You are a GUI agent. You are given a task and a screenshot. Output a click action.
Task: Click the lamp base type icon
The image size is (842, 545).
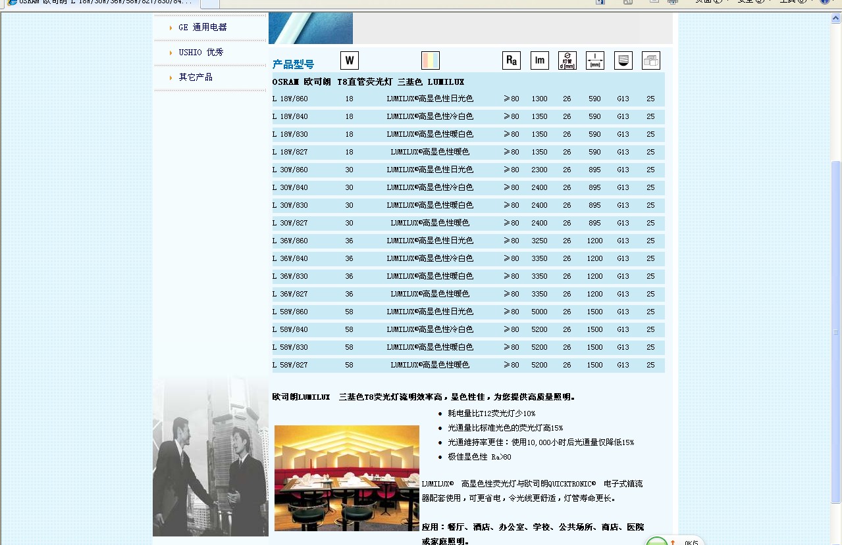coord(623,61)
